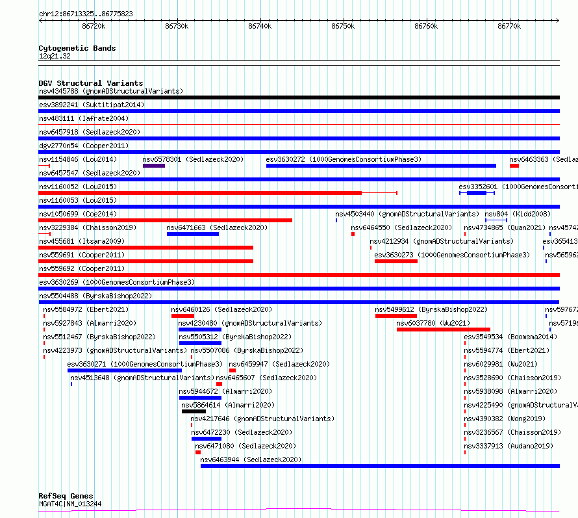Open nsv5944672 Almarri2020 variant

[x=225, y=391]
